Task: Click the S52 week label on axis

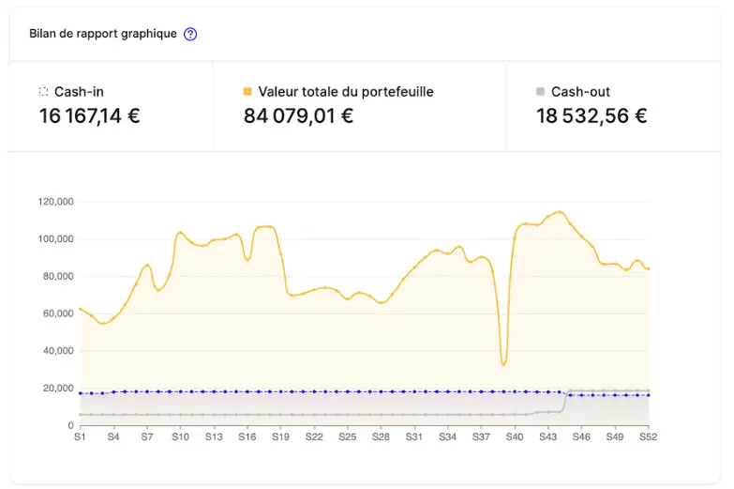Action: coord(648,436)
